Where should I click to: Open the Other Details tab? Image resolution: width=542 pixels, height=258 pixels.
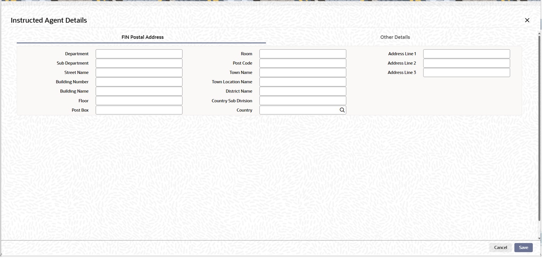[x=395, y=37]
